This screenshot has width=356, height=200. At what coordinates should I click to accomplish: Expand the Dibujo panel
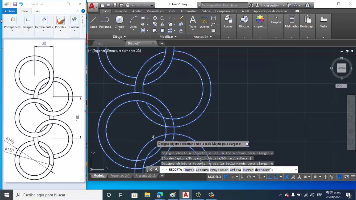click(119, 37)
